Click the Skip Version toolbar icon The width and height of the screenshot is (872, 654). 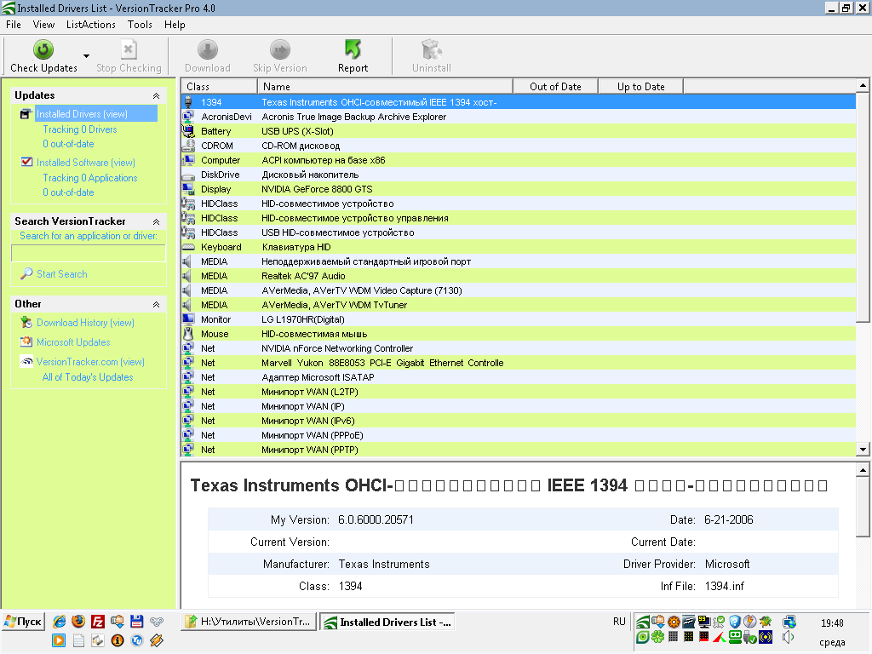coord(279,50)
